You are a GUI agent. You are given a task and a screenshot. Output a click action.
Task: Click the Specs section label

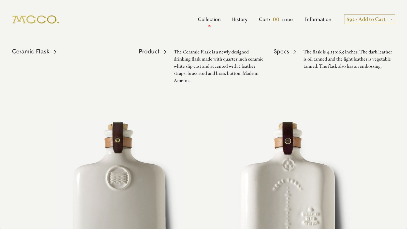(281, 52)
